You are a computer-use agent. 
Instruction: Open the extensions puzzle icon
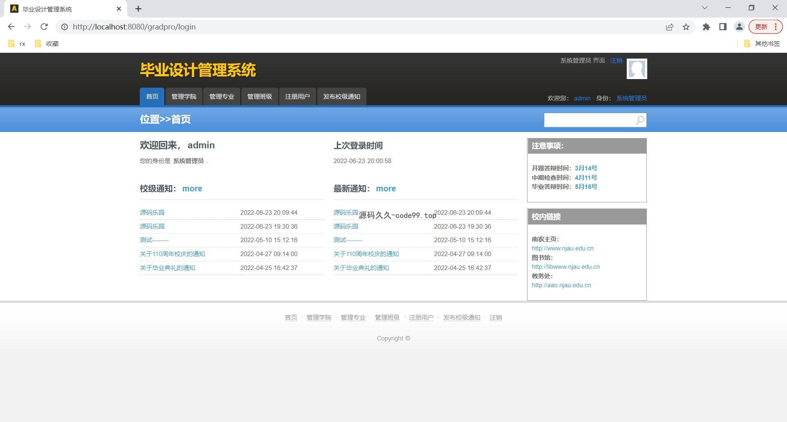706,27
